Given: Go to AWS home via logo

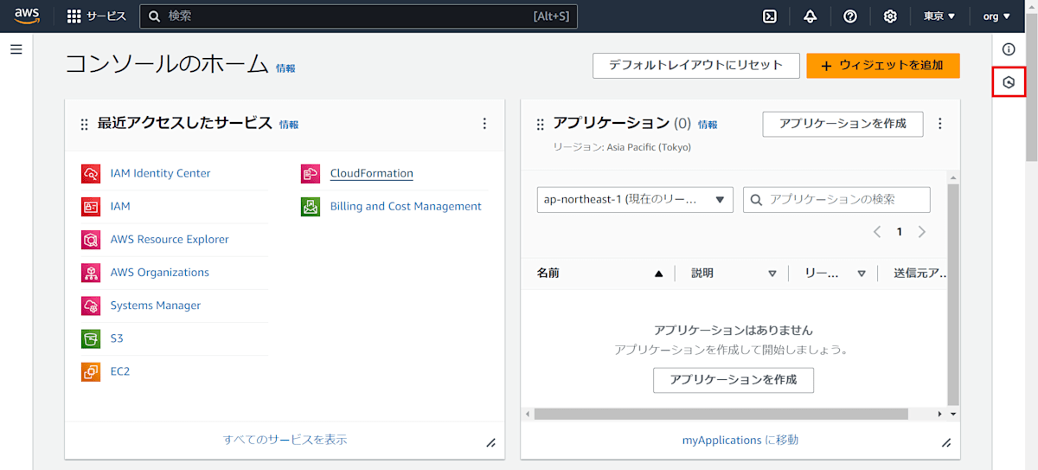Looking at the screenshot, I should tap(27, 16).
